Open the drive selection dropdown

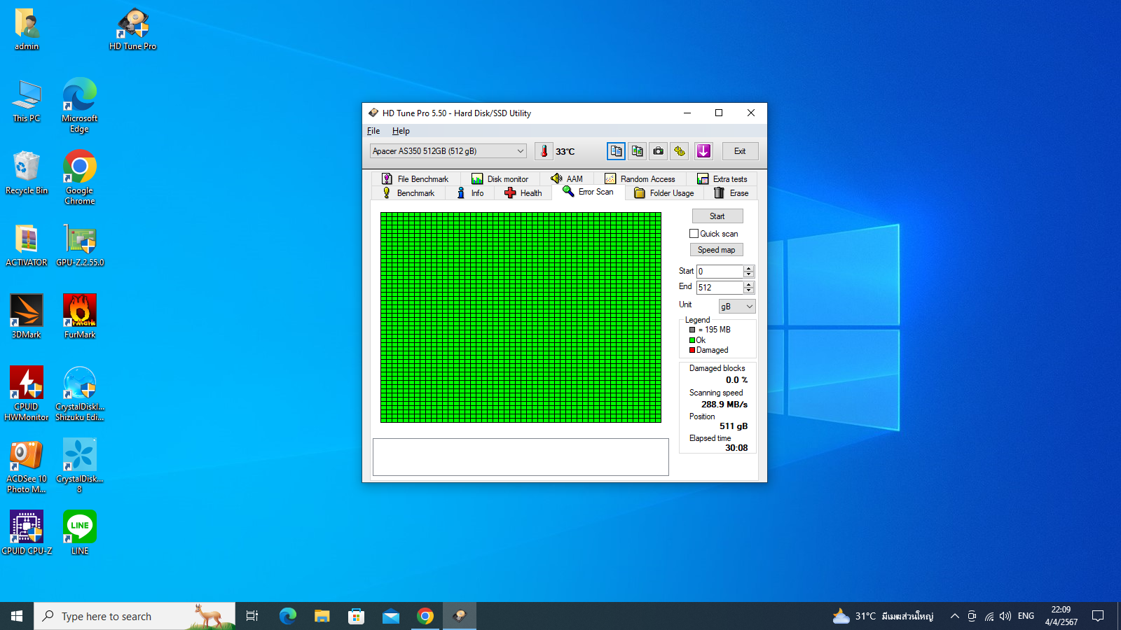(x=448, y=151)
